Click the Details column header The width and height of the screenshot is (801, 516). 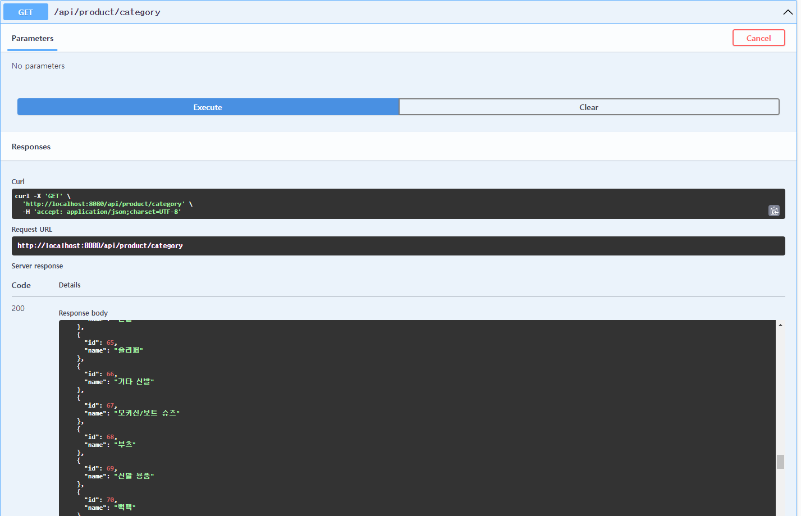pos(69,285)
